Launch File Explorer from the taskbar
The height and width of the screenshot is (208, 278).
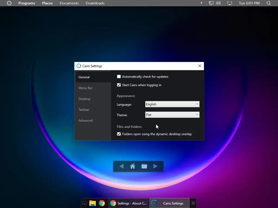click(92, 203)
